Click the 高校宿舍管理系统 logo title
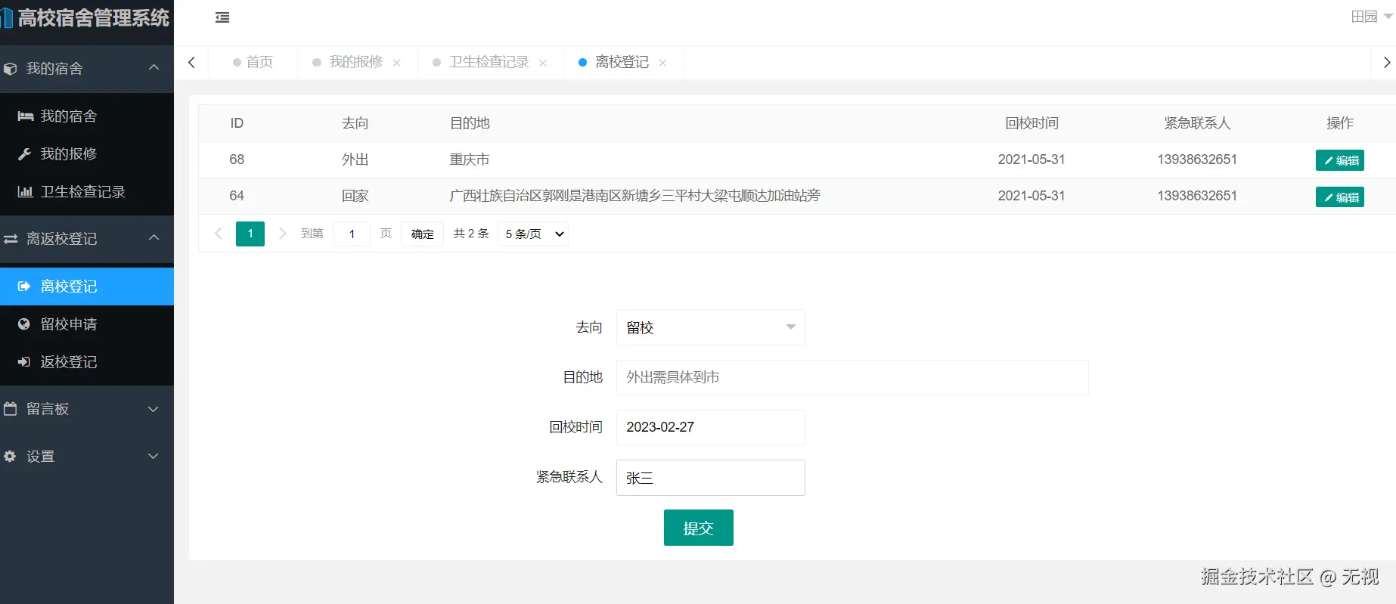The width and height of the screenshot is (1396, 604). (87, 18)
